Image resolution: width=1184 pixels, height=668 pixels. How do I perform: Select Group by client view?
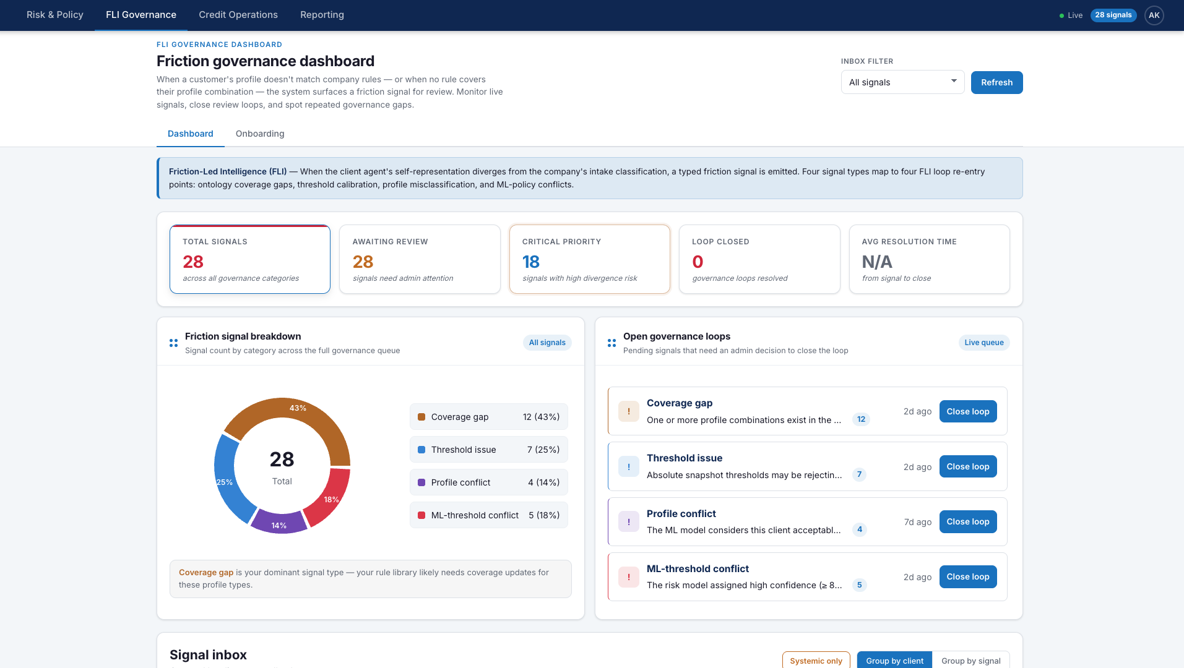894,660
